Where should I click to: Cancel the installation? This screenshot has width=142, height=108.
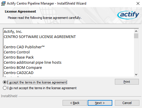pos(127,103)
